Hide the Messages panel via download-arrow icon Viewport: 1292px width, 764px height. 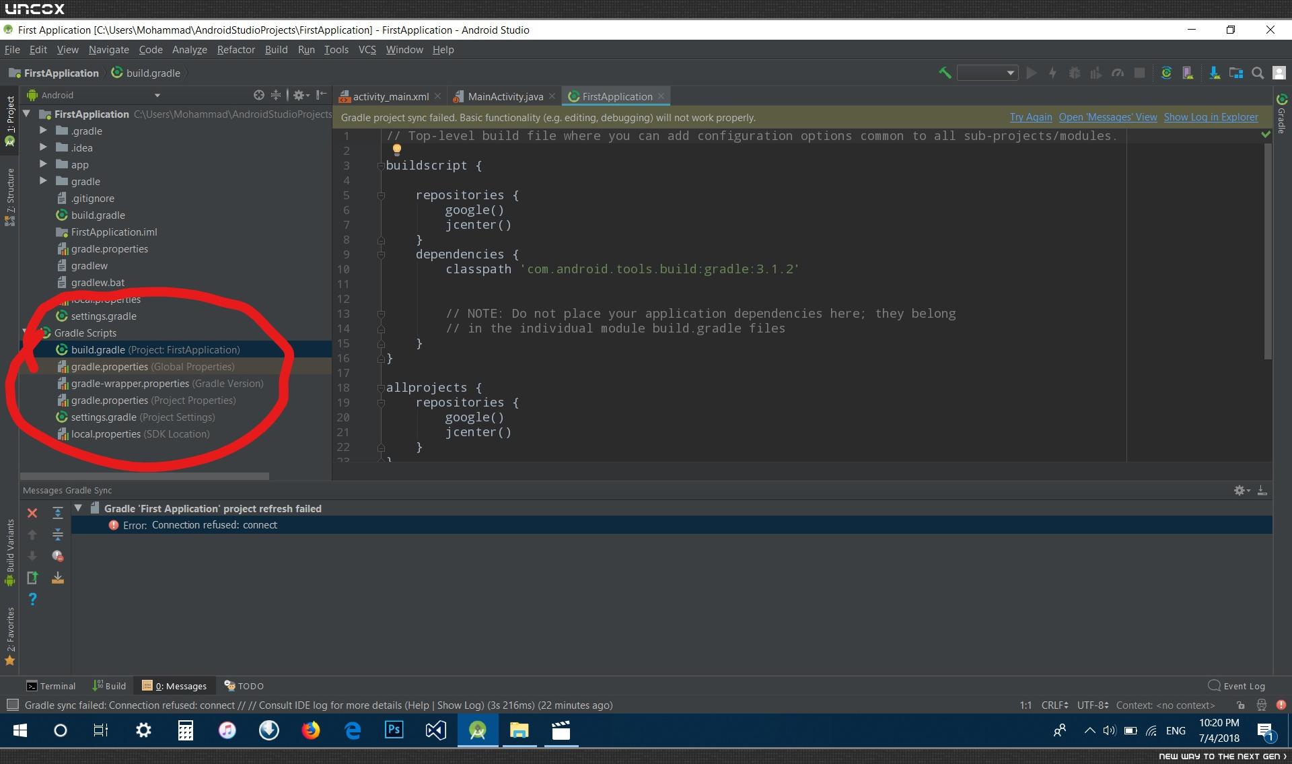click(1262, 491)
